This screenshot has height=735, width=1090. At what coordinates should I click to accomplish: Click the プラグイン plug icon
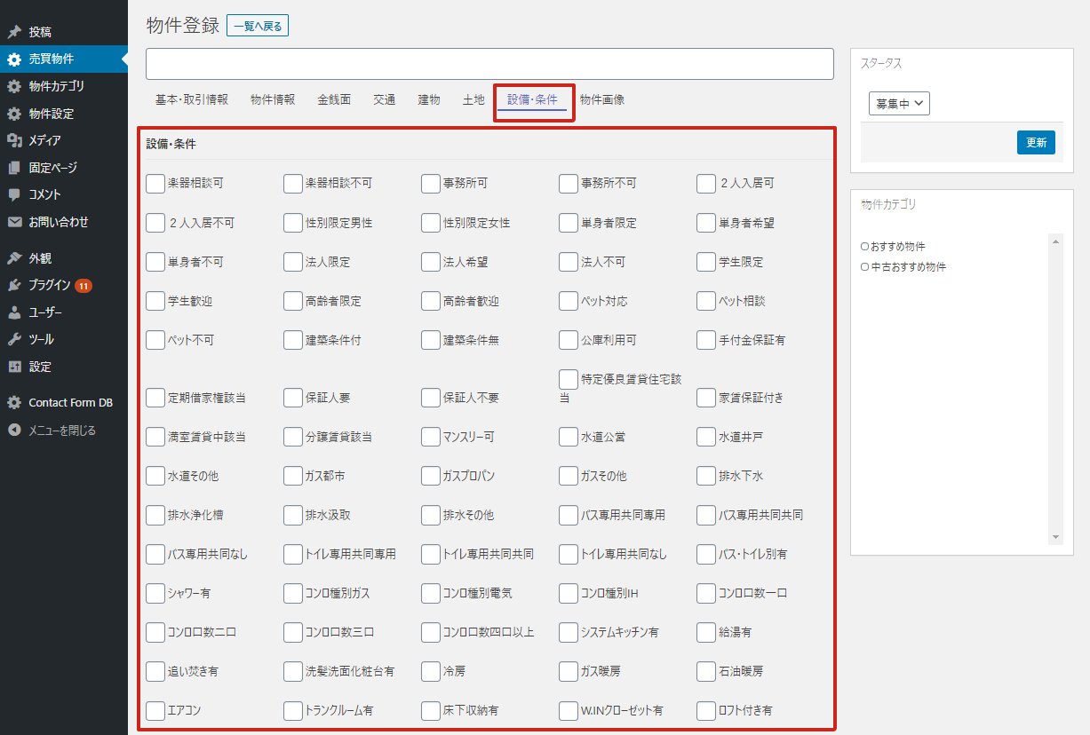[x=14, y=285]
